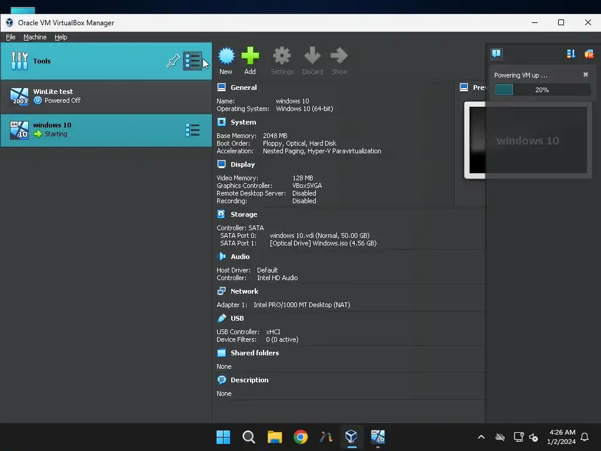Open the Network section heading

pyautogui.click(x=244, y=291)
